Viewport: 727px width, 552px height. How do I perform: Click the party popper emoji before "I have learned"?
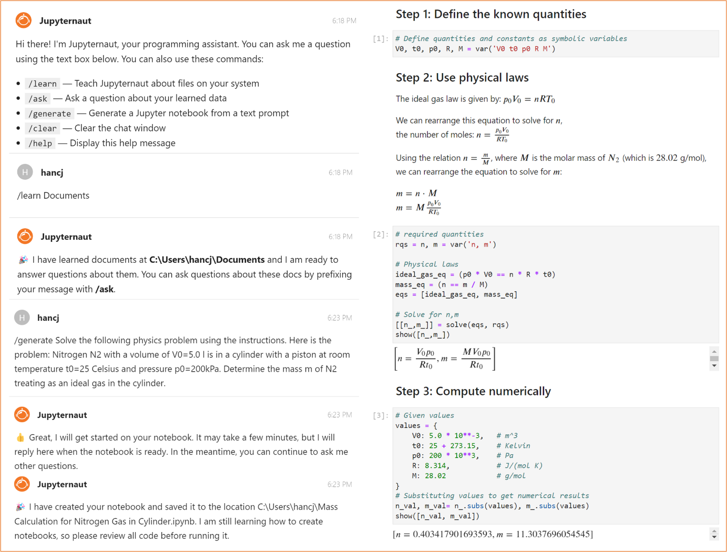pos(23,260)
